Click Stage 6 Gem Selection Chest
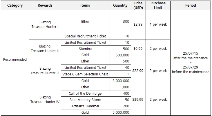This screenshot has height=116, width=212. [85, 74]
